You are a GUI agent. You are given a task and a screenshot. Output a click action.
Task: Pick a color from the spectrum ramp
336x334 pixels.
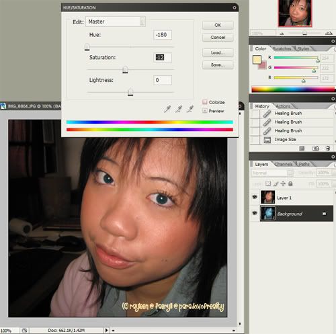click(293, 89)
